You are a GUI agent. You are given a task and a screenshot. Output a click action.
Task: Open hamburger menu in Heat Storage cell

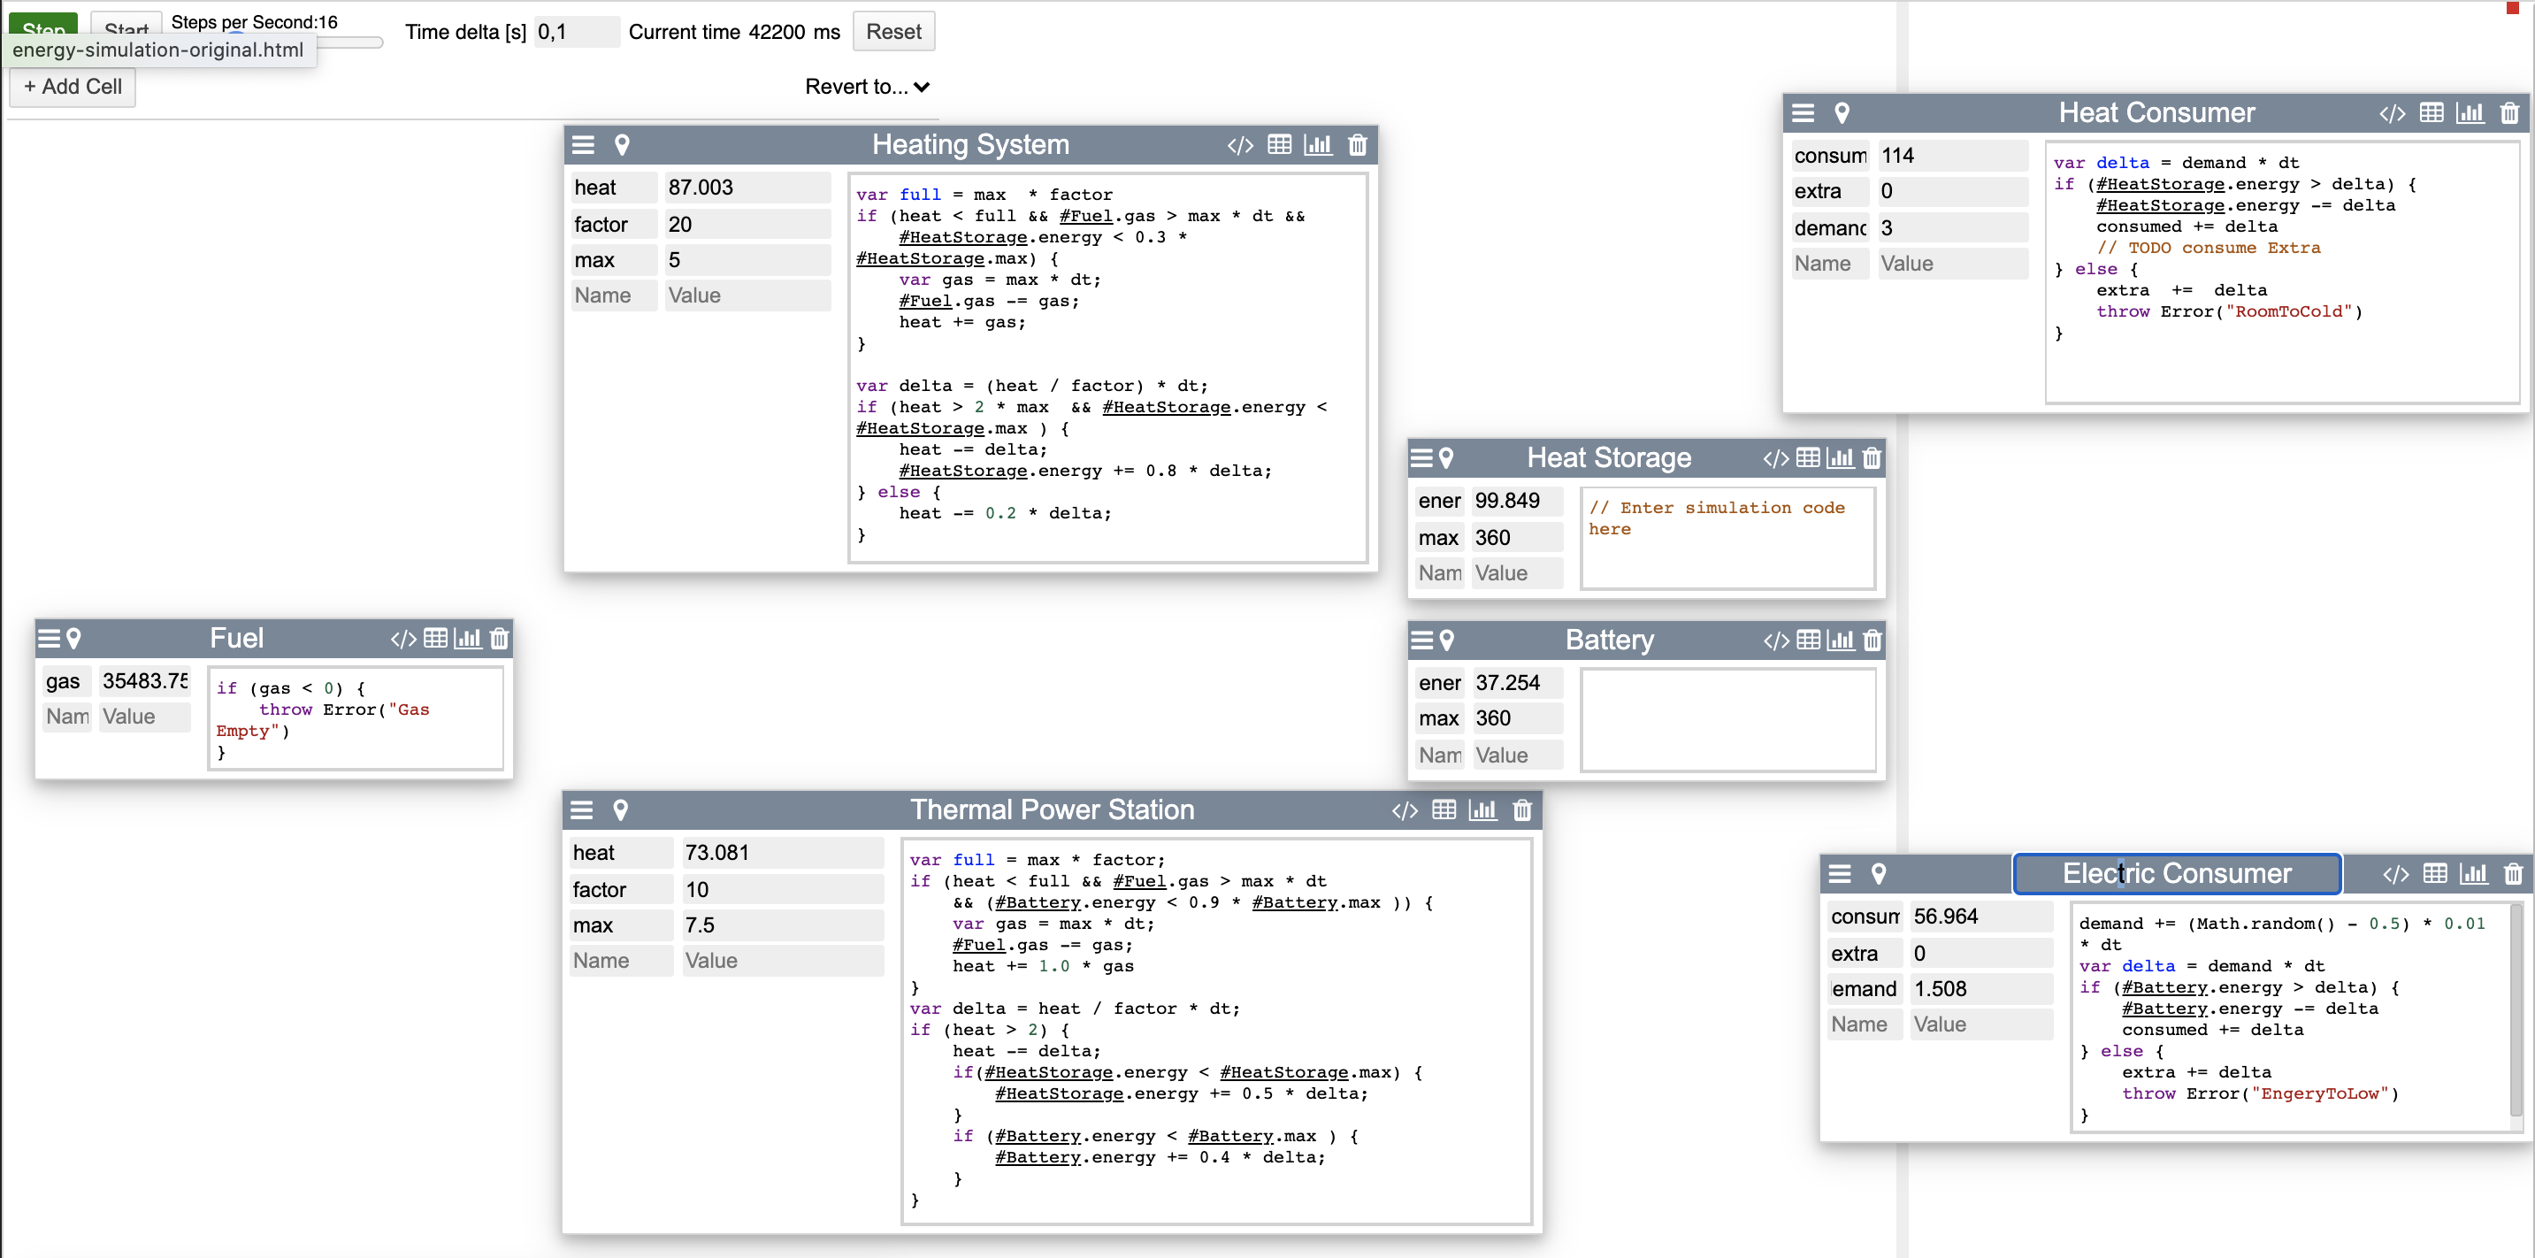tap(1421, 459)
